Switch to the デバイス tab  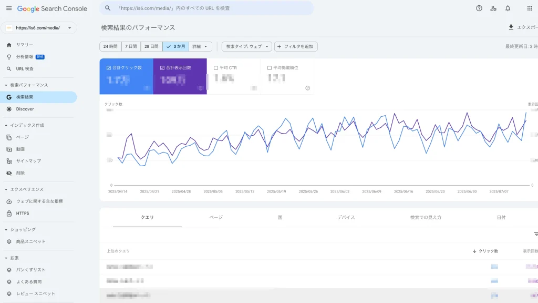346,217
